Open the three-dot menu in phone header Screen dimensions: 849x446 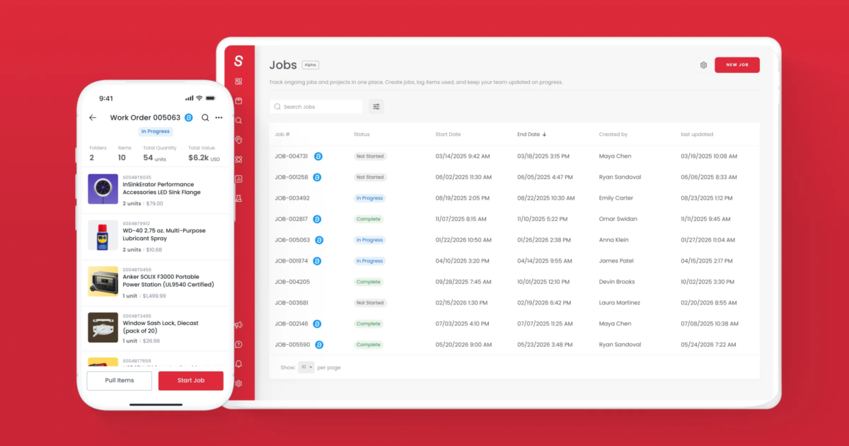219,118
